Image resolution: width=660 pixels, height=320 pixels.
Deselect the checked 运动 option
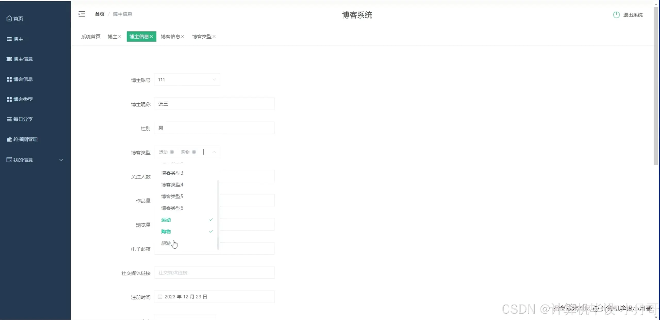[x=172, y=152]
